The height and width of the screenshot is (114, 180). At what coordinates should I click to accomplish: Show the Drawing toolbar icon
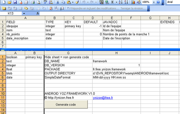tap(139, 2)
